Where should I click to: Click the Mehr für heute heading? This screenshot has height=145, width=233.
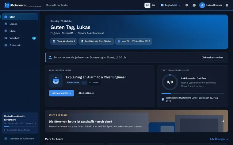coord(54,139)
